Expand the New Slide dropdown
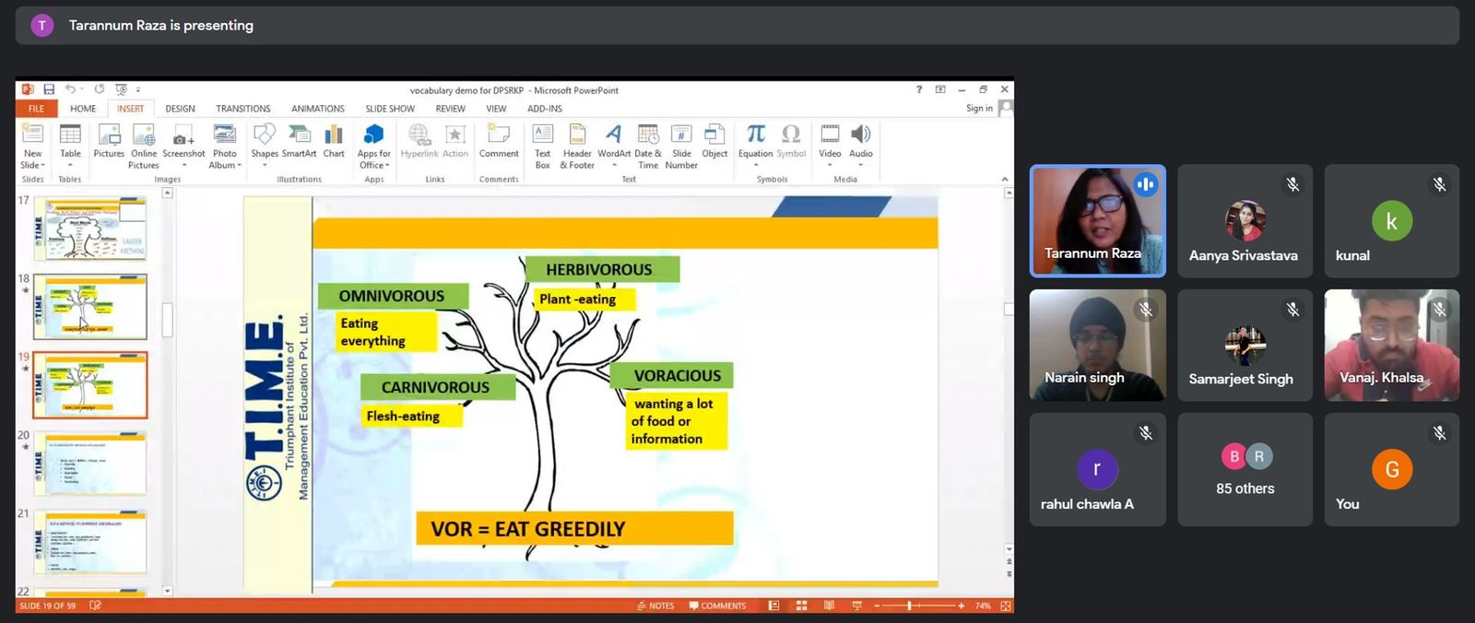 pyautogui.click(x=32, y=165)
